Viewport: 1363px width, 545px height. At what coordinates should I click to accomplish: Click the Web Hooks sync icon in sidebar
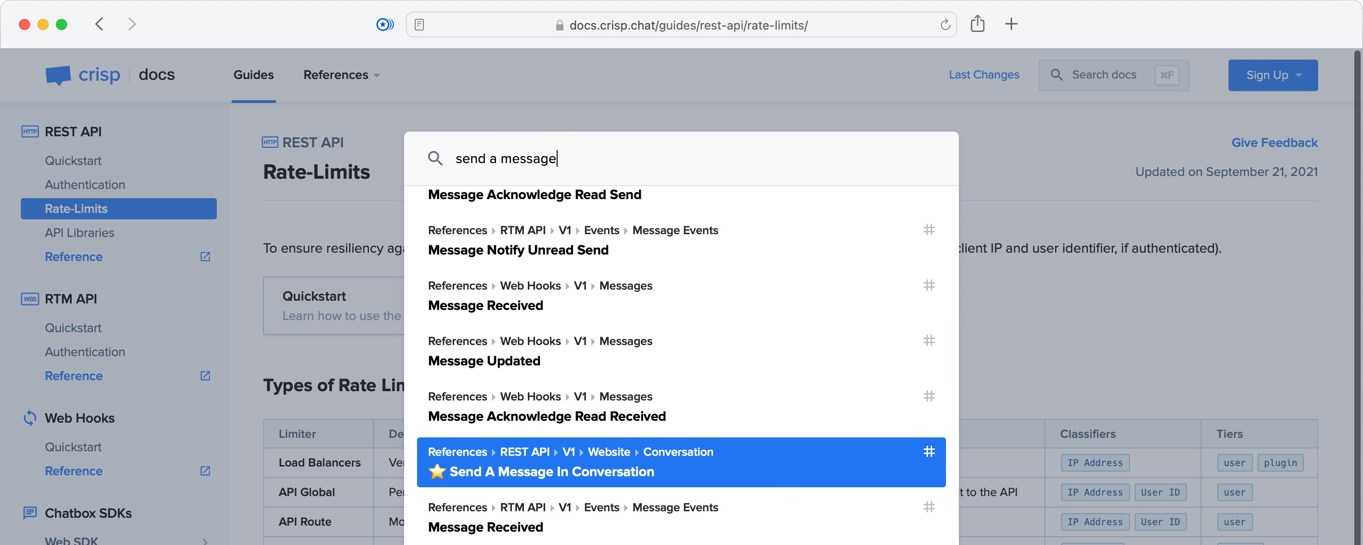point(30,418)
